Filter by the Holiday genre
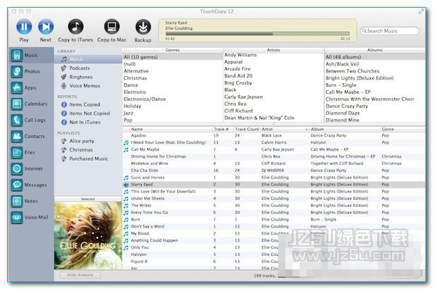 173,106
